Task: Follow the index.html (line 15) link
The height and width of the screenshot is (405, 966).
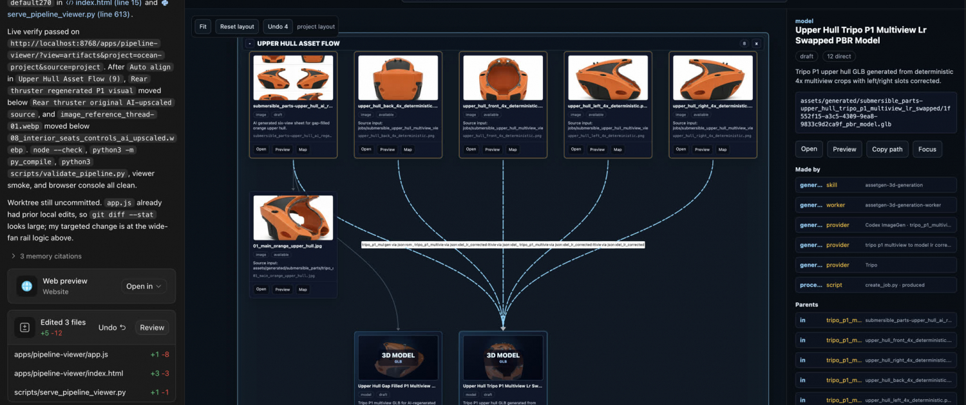Action: (102, 3)
